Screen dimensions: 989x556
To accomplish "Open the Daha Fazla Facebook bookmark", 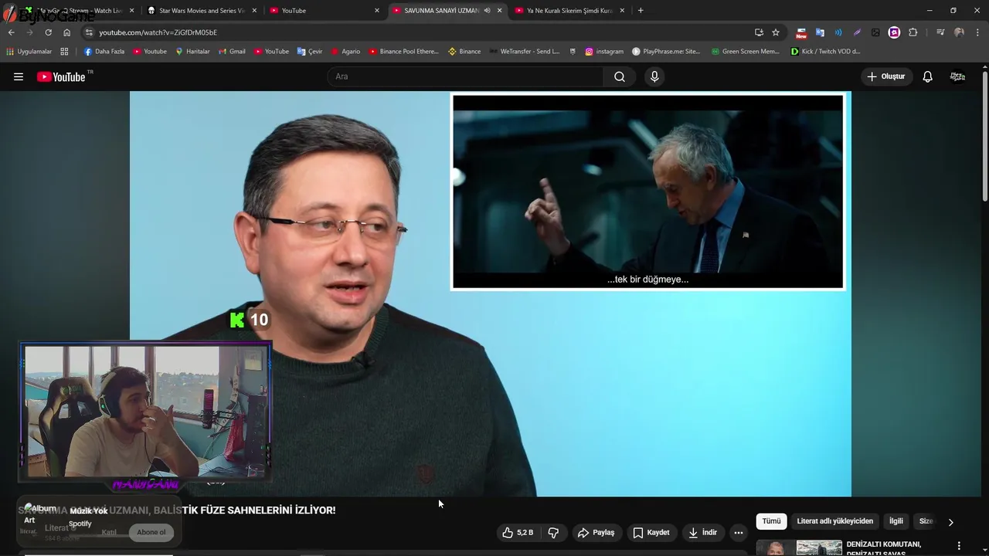I will 104,52.
